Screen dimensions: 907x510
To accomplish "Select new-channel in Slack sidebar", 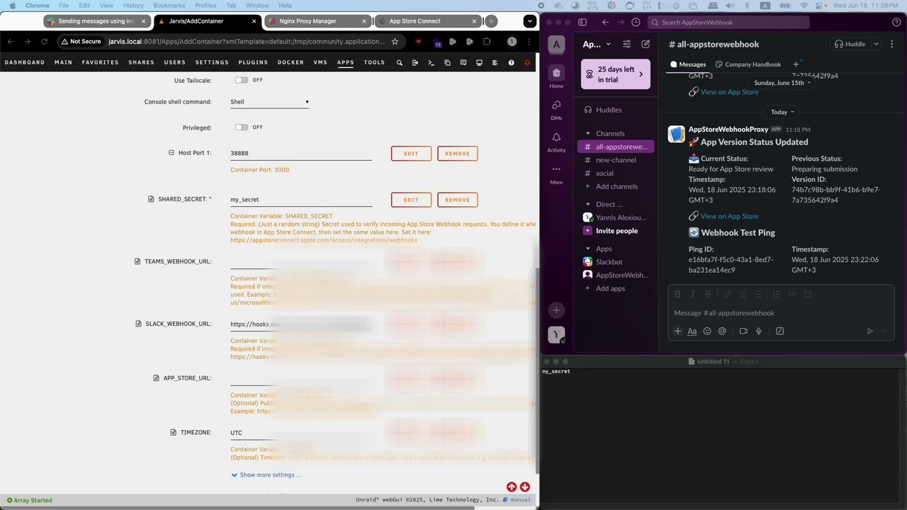I will pyautogui.click(x=615, y=160).
